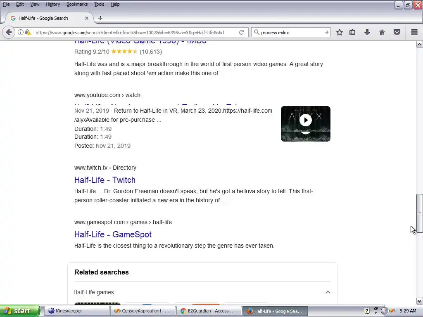Click scrollbar down arrow

click(420, 301)
